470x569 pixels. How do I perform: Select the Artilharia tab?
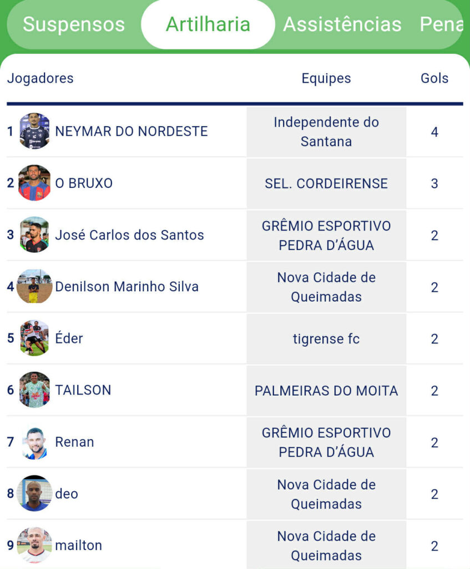pyautogui.click(x=208, y=24)
